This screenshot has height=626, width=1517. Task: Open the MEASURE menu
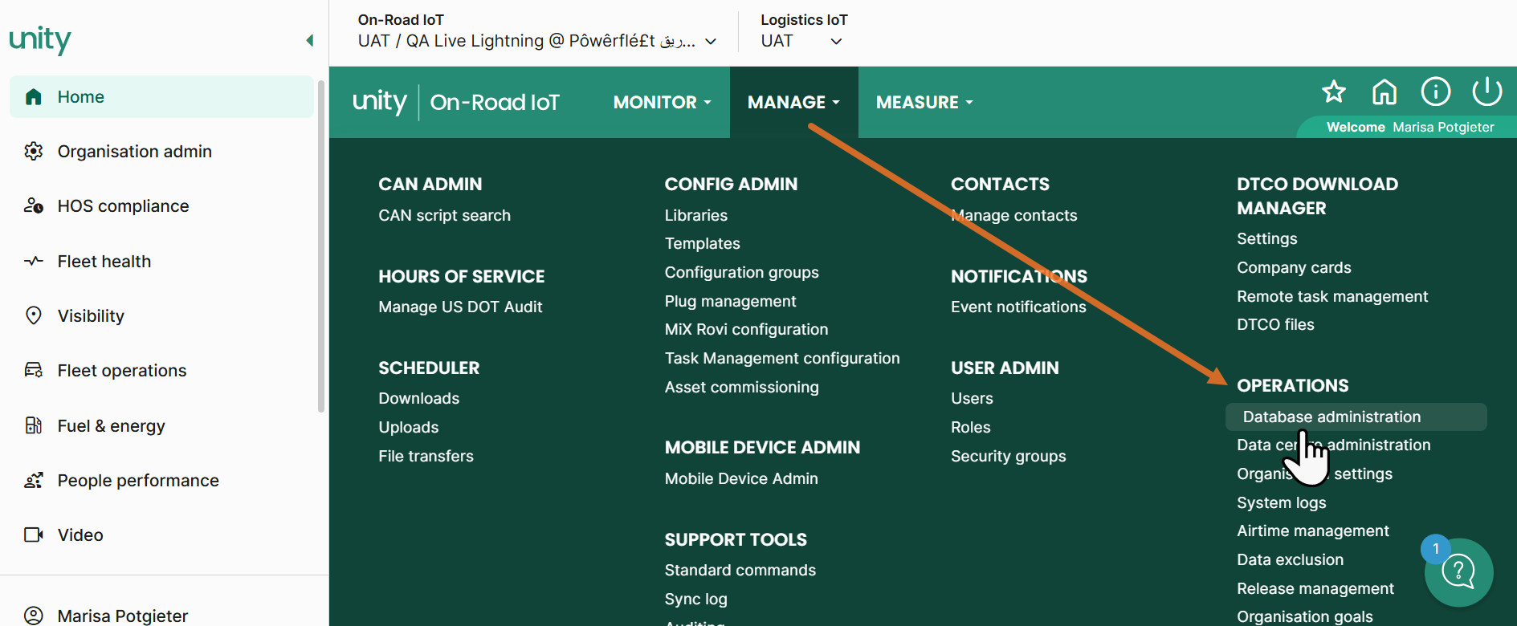click(924, 102)
